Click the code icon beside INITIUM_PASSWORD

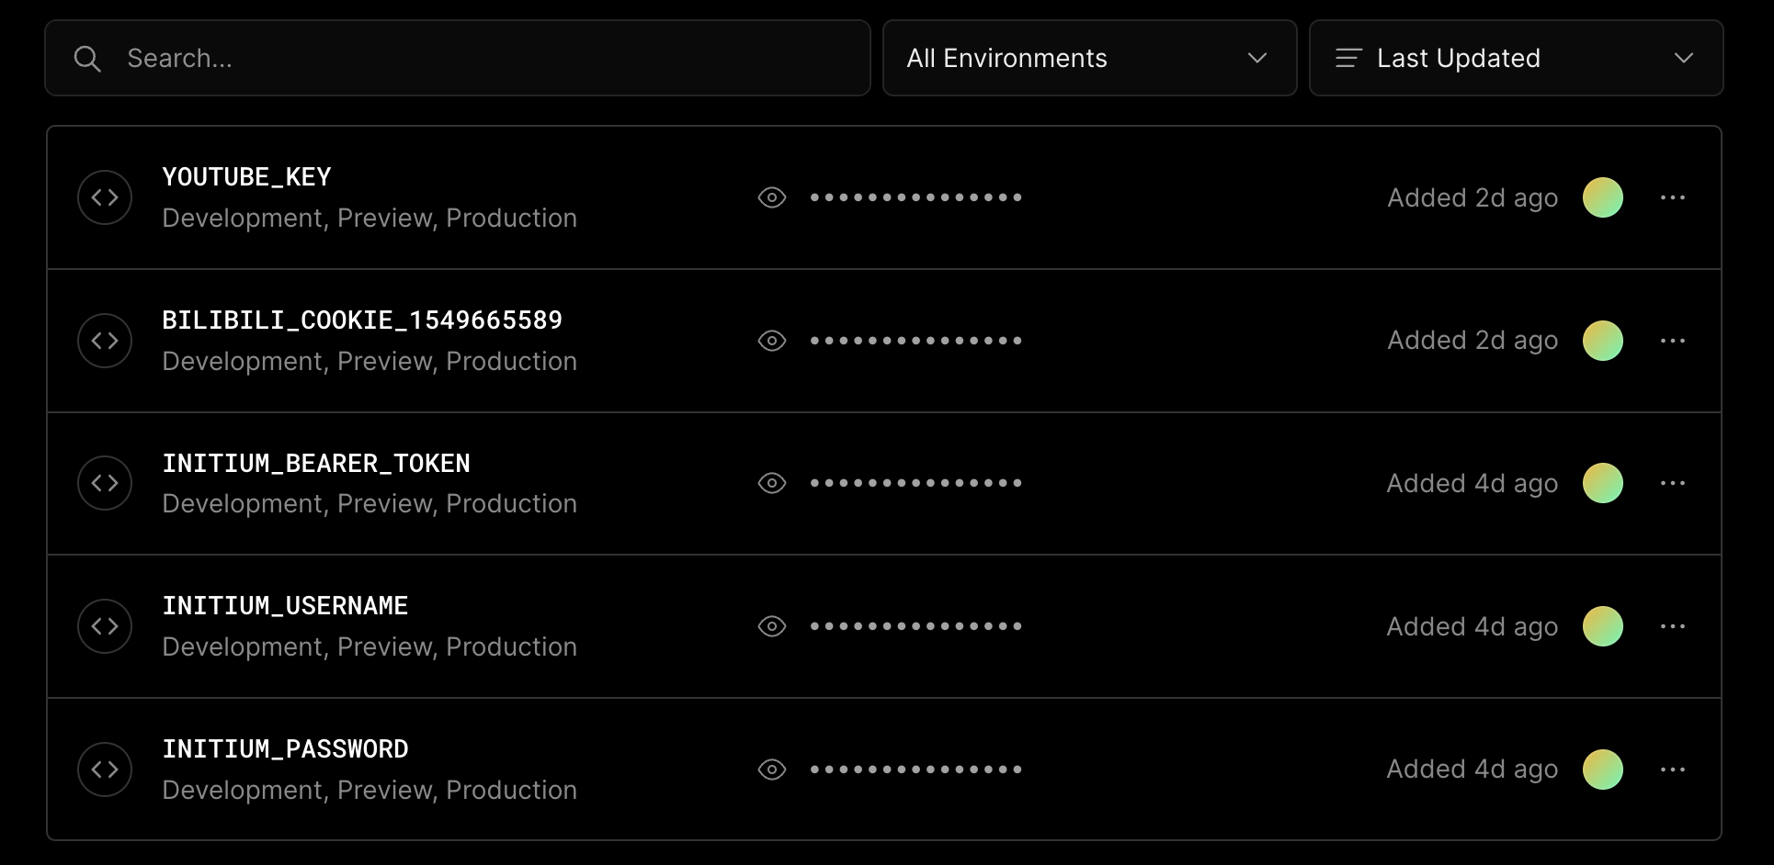105,770
